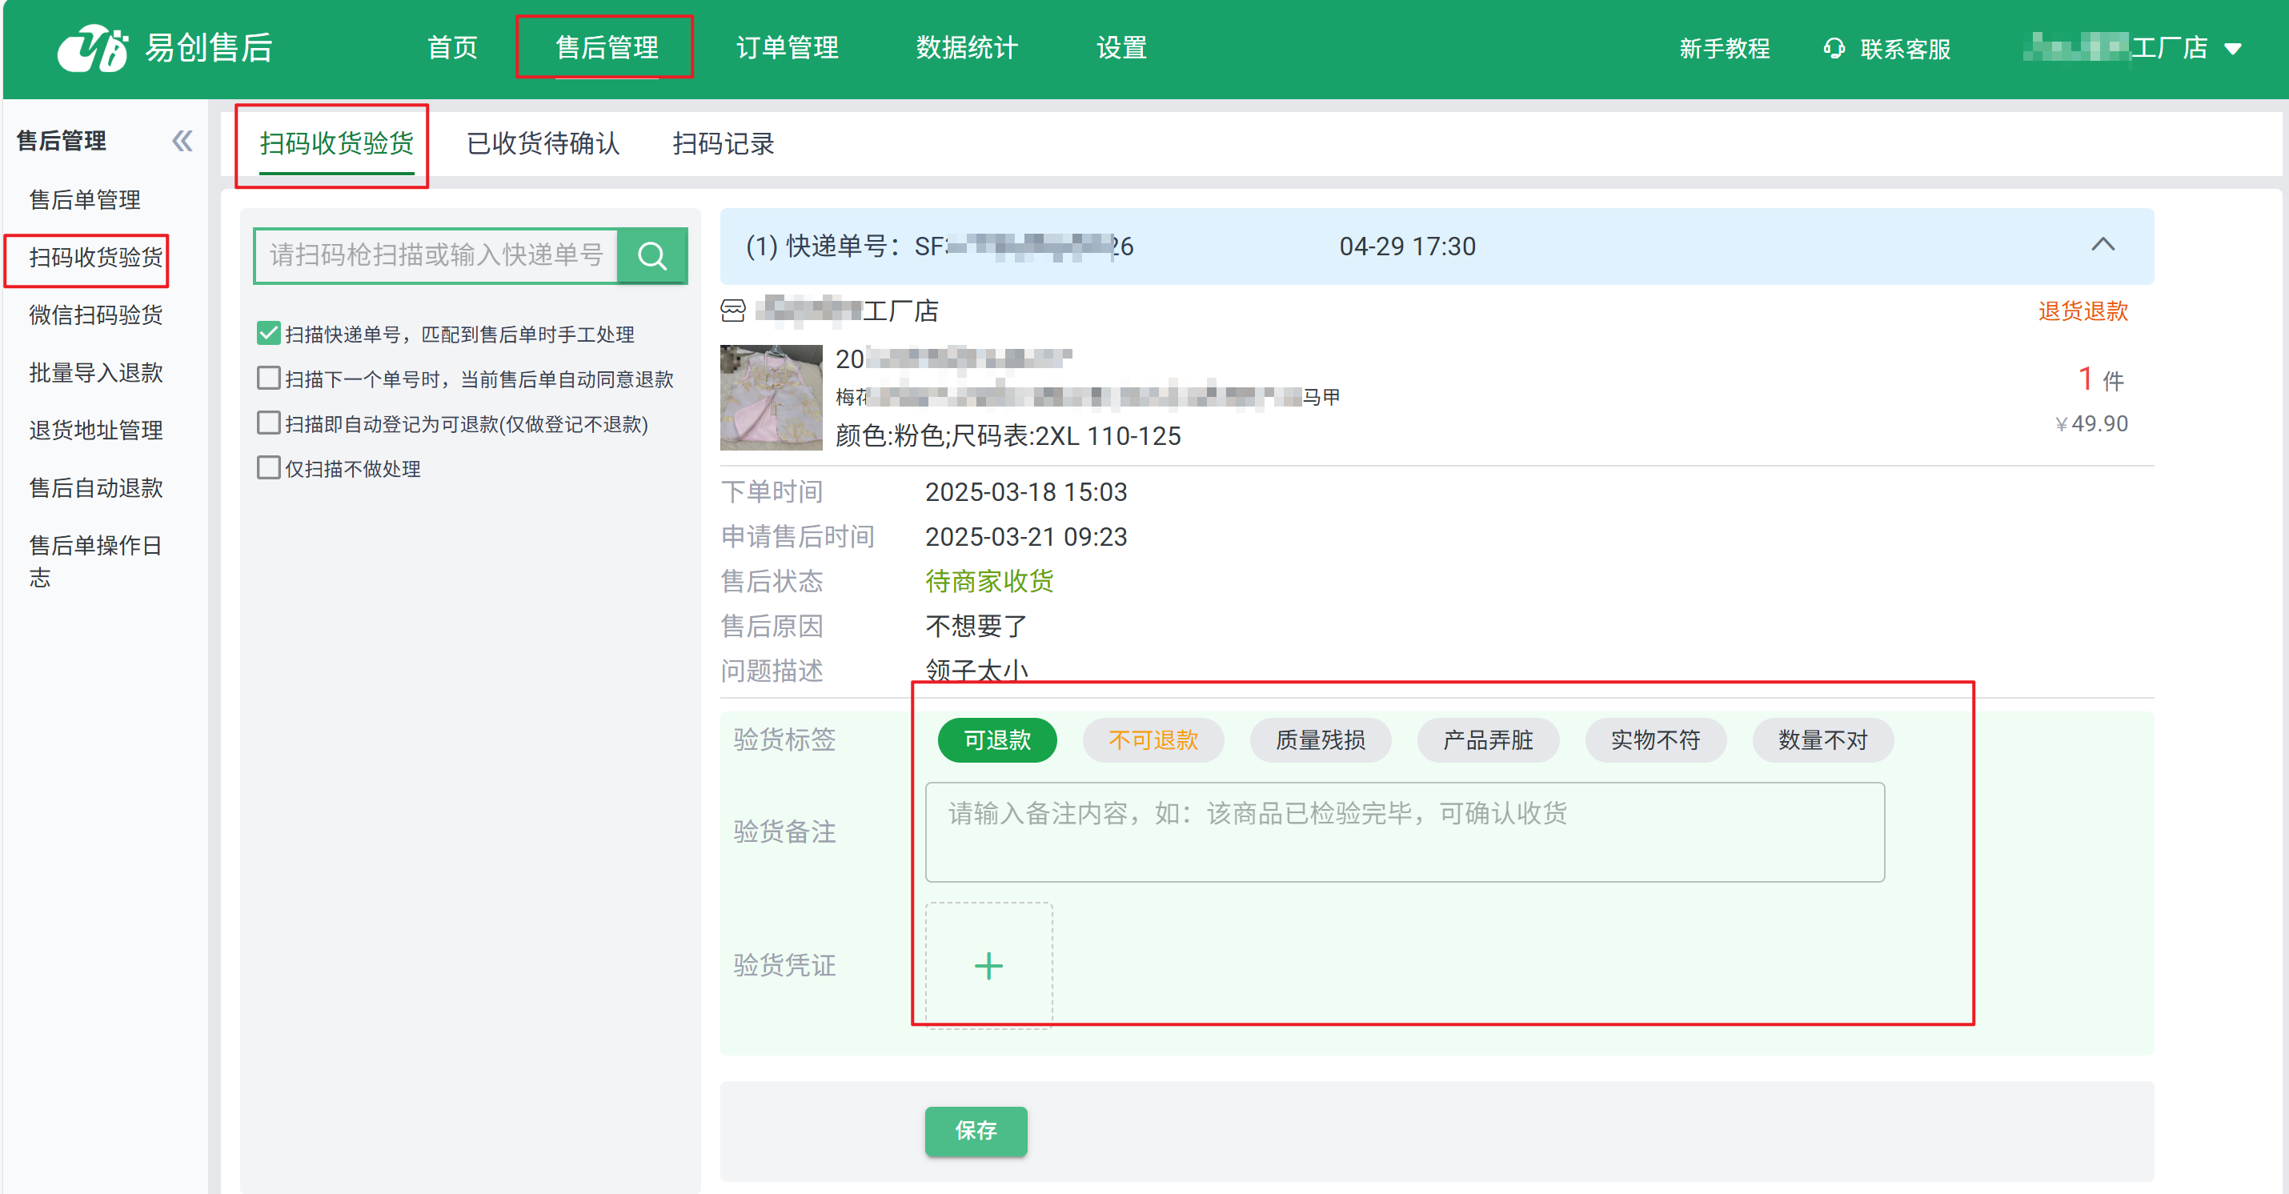Check the 仅扫描不做处理 option
The height and width of the screenshot is (1194, 2289).
268,468
